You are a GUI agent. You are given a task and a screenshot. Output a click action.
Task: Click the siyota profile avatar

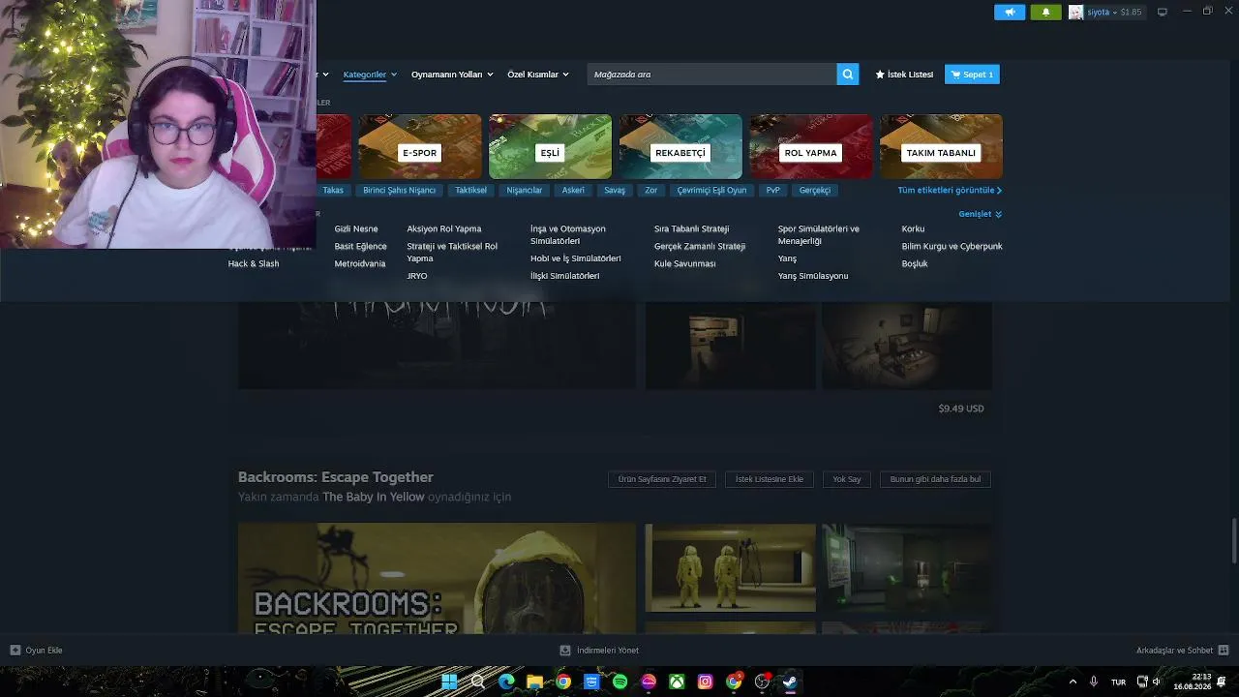tap(1075, 13)
